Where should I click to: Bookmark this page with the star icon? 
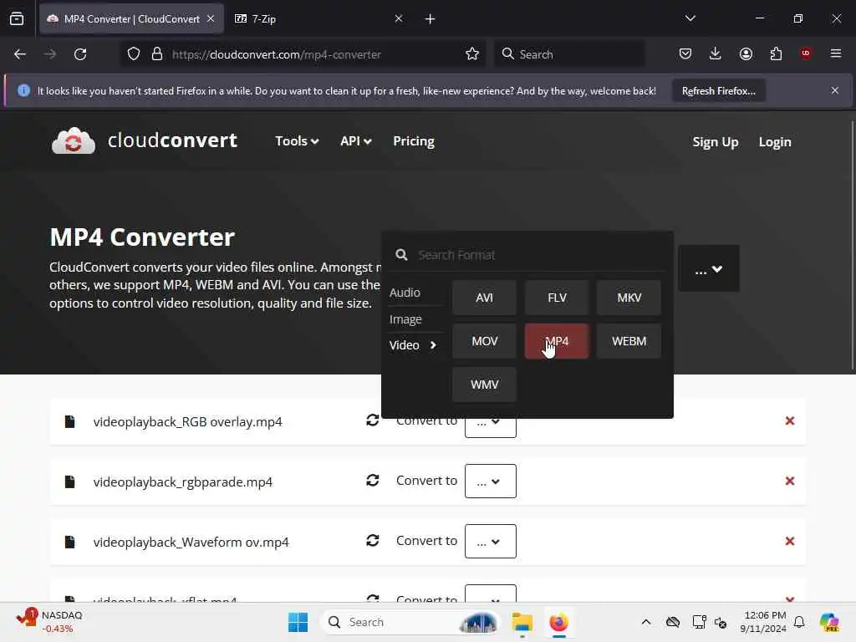click(472, 53)
